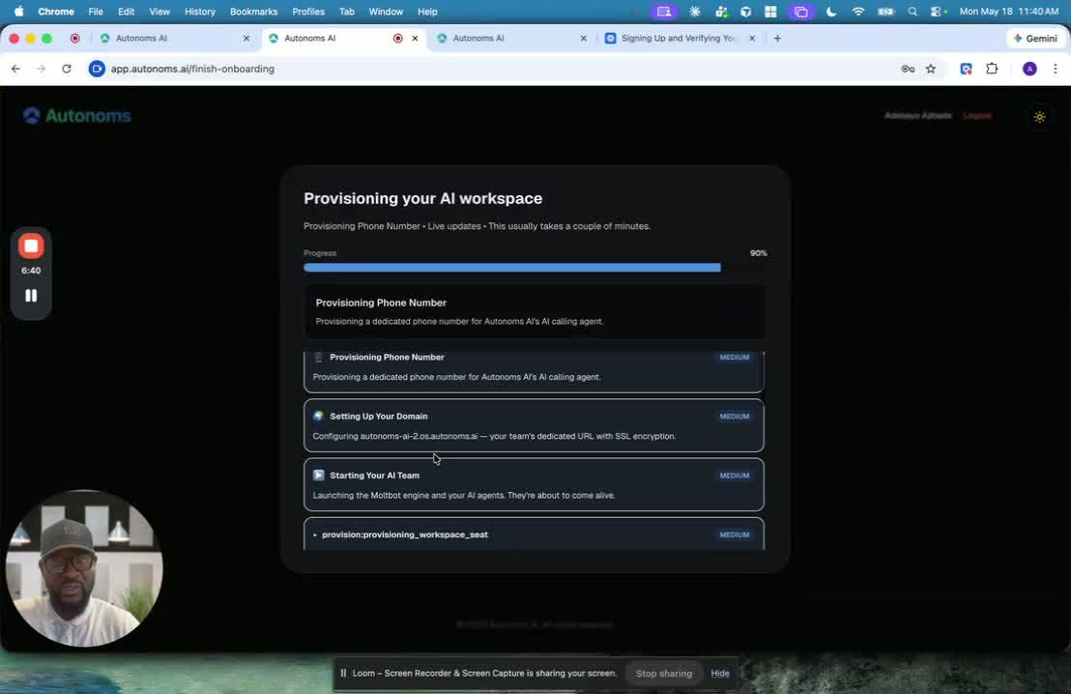The height and width of the screenshot is (694, 1071).
Task: Click the 90% progress value
Action: (x=758, y=253)
